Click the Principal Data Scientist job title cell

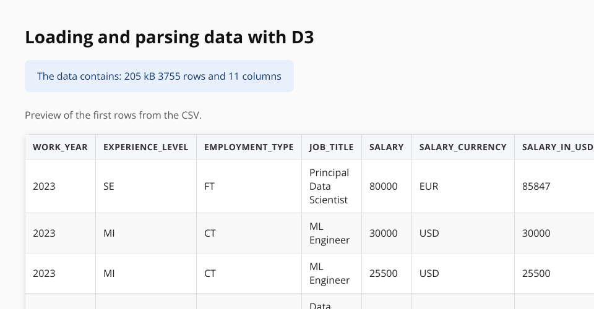[329, 186]
